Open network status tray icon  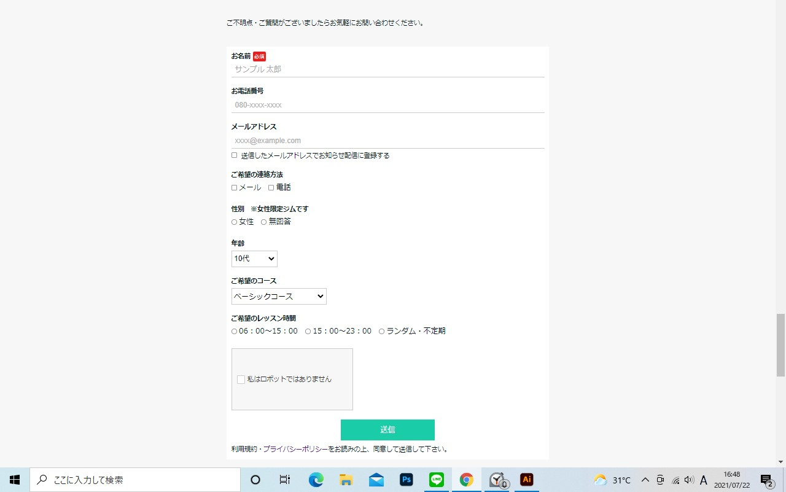(675, 480)
